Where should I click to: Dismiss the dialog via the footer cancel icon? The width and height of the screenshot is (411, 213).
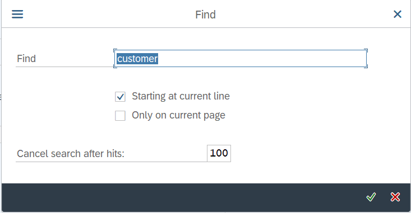point(395,197)
